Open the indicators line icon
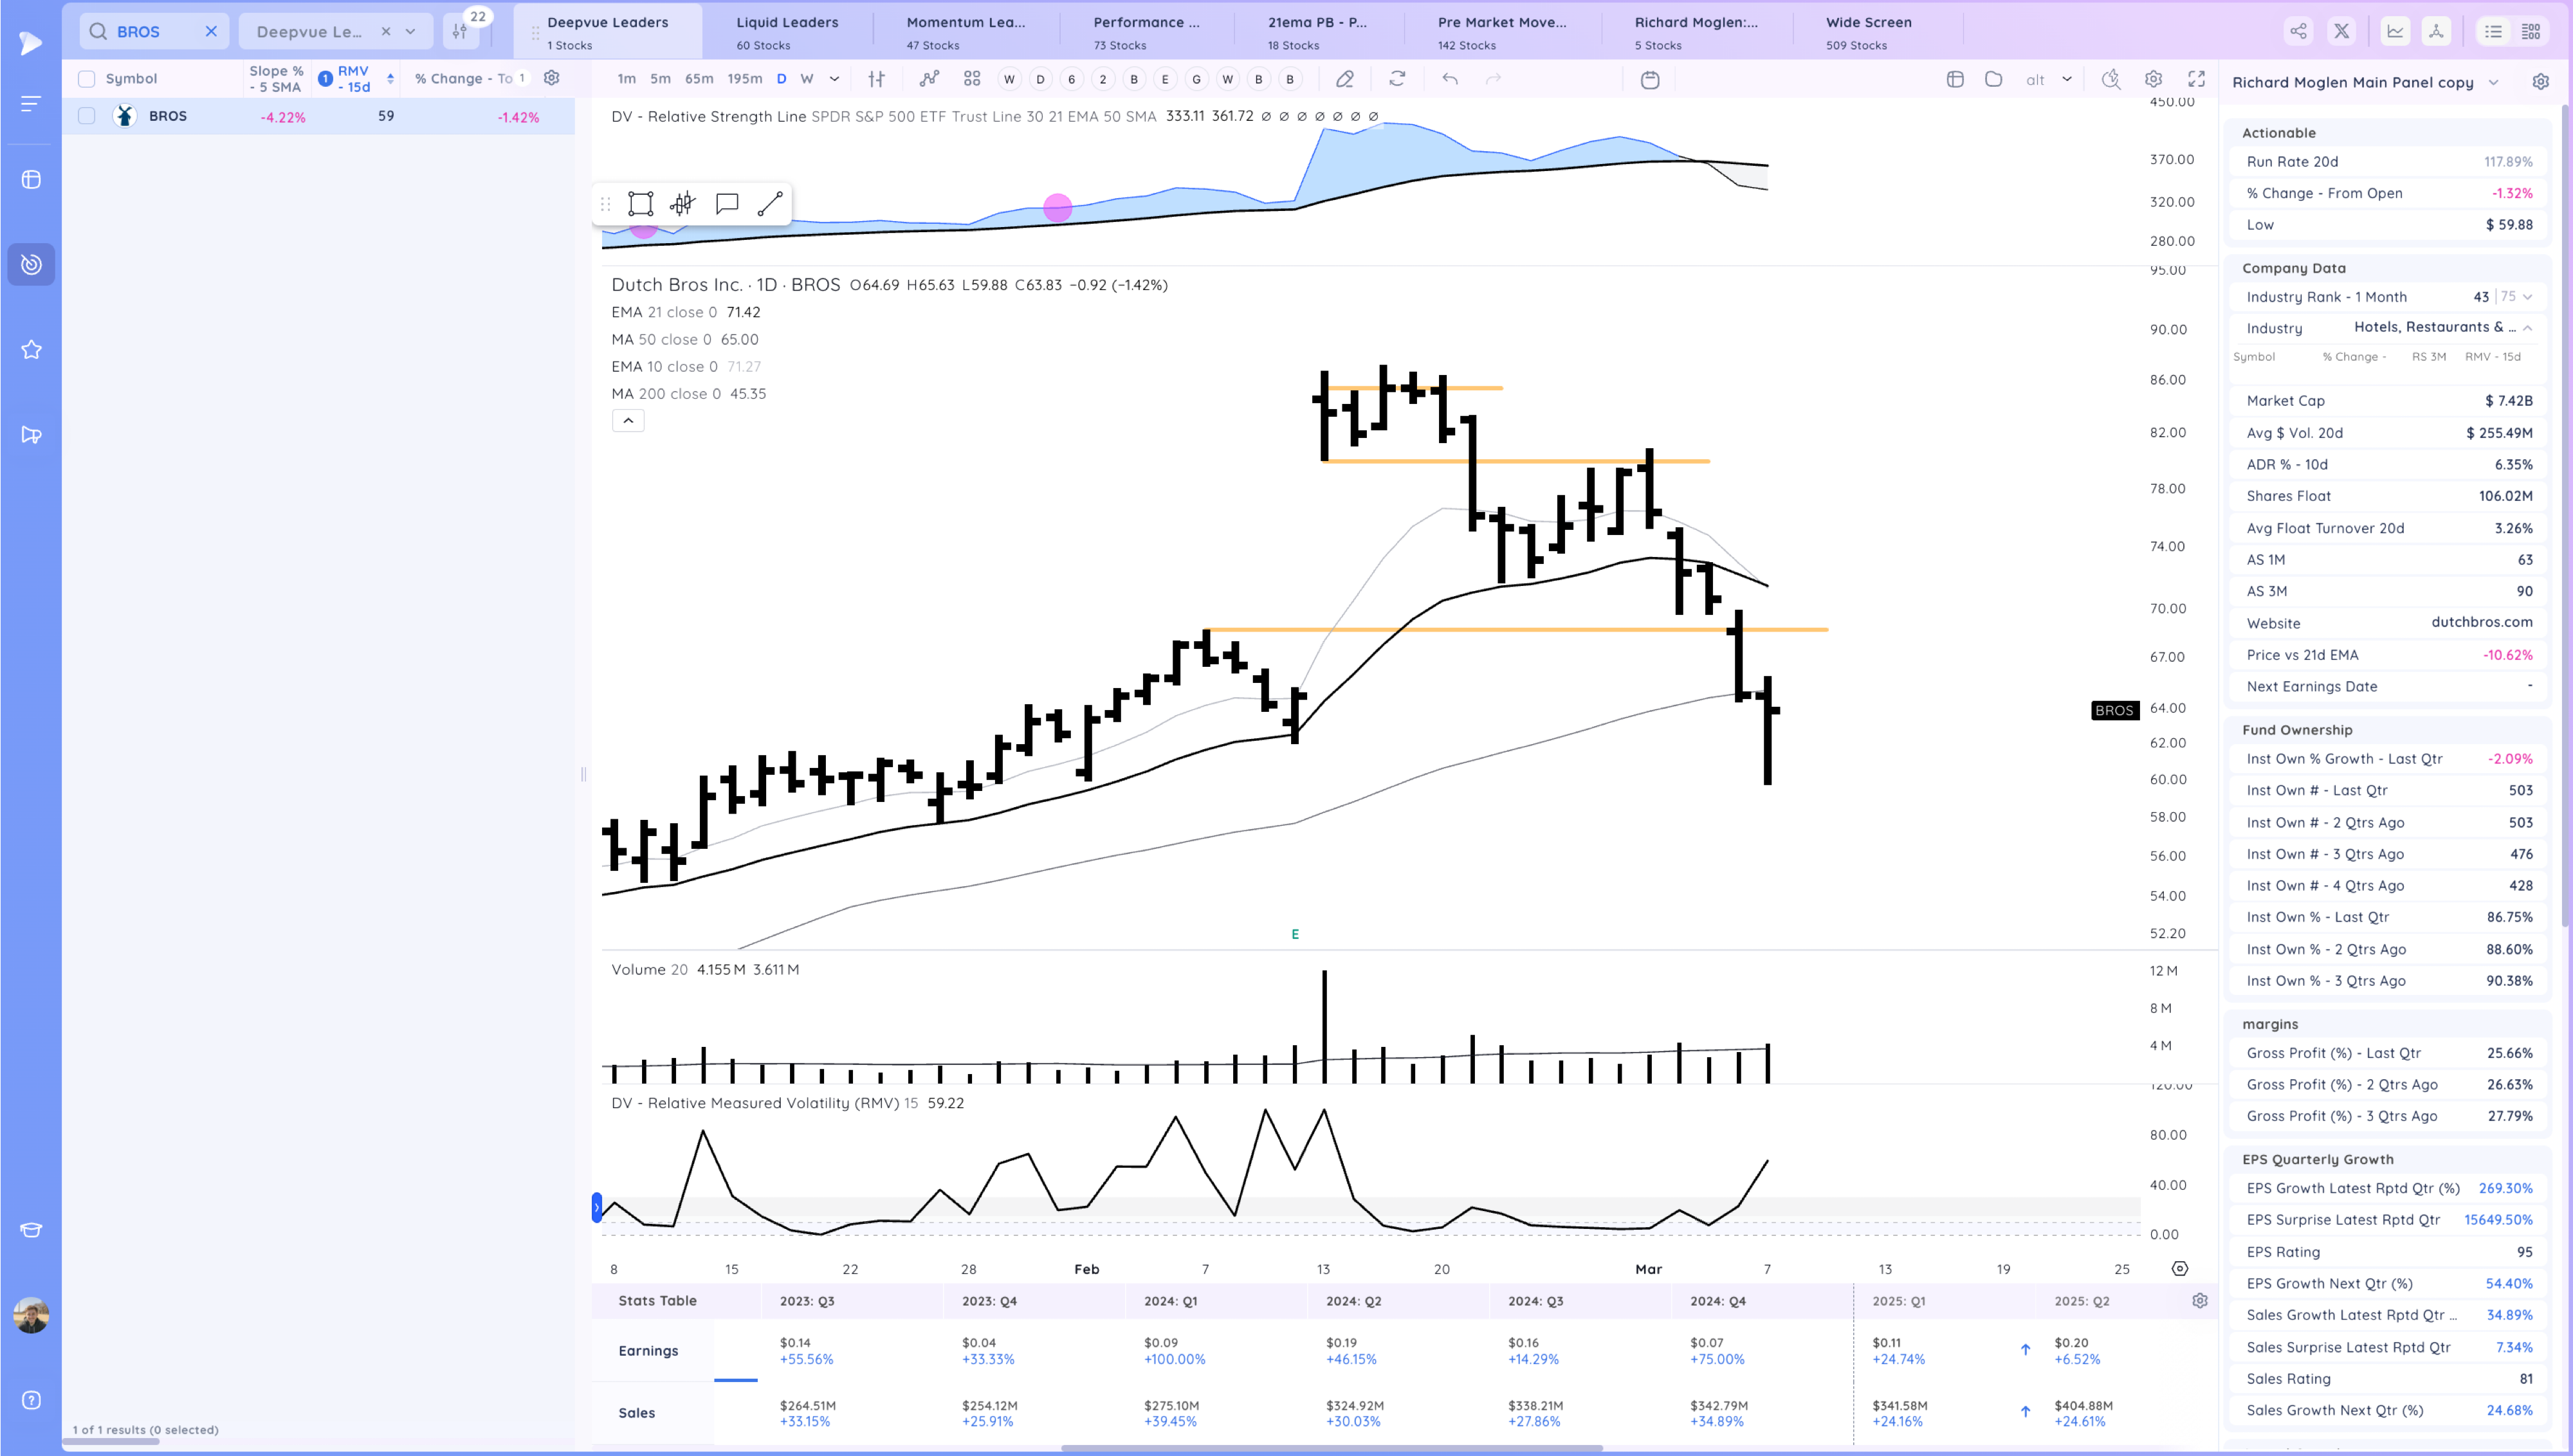Screen dimensions: 2573x1456 [929, 78]
